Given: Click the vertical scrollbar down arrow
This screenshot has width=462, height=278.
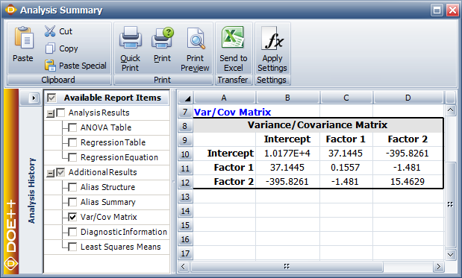Looking at the screenshot, I should (450, 255).
